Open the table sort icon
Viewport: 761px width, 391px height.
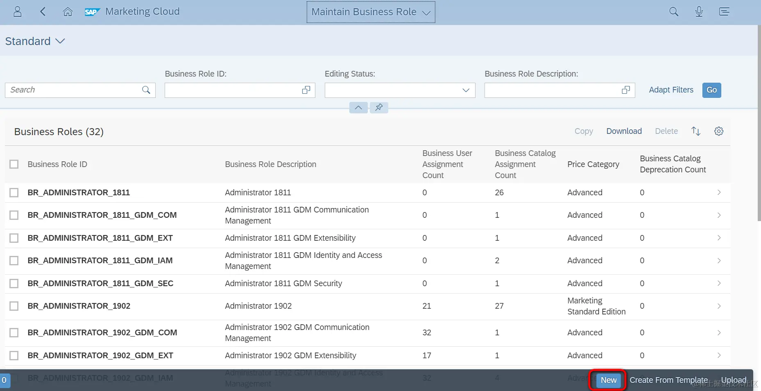coord(696,131)
